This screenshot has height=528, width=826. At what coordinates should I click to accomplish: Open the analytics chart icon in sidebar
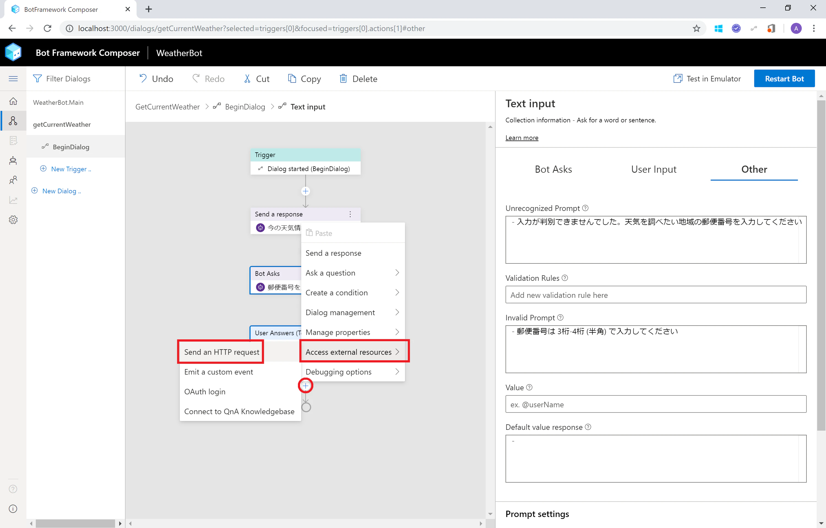[x=13, y=200]
